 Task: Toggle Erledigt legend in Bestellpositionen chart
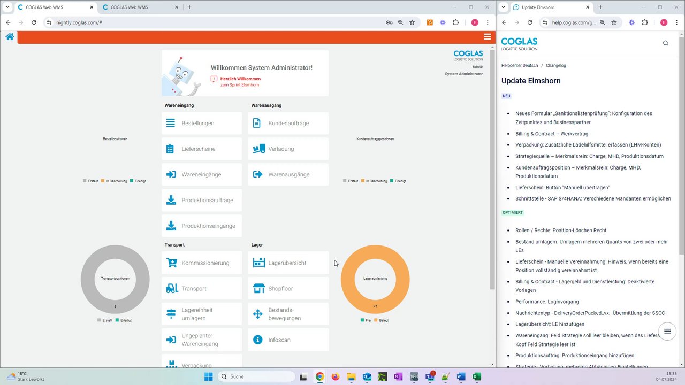(138, 181)
